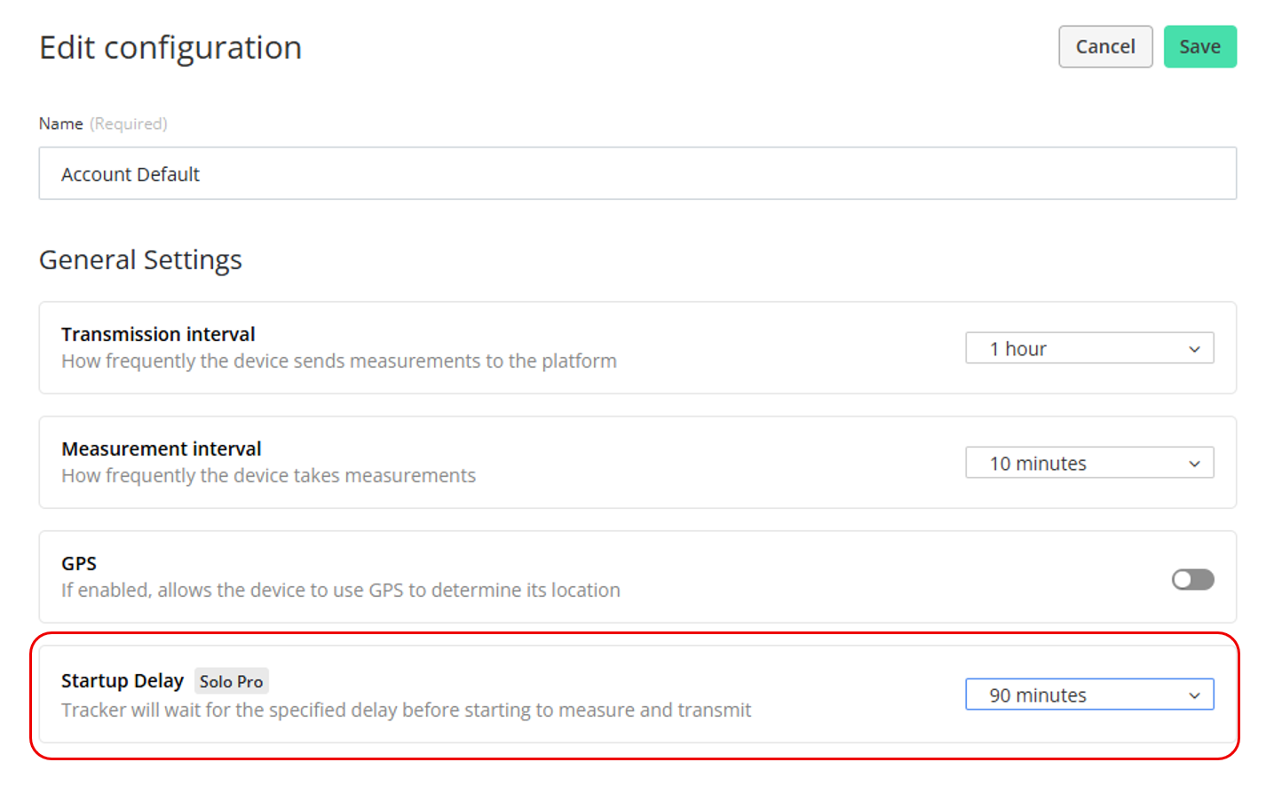Click the Solo Pro badge

(x=231, y=681)
